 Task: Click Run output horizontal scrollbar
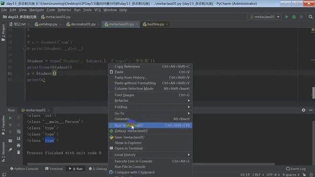tap(151, 164)
